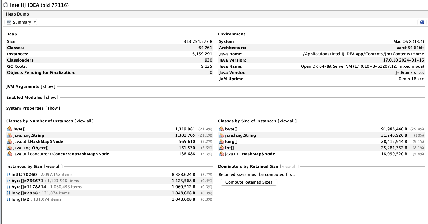
Task: Click the OpenJDK 64-Bit Server VM value
Action: coord(362,66)
